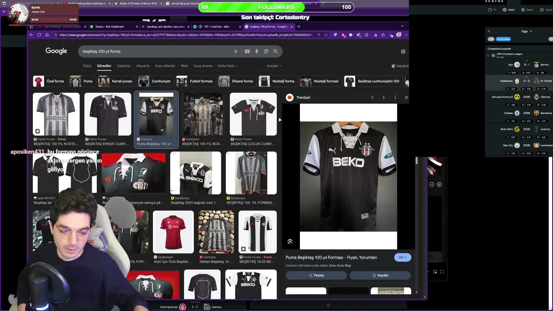Open the on-screen keyboard in search bar
The height and width of the screenshot is (311, 553).
(247, 51)
